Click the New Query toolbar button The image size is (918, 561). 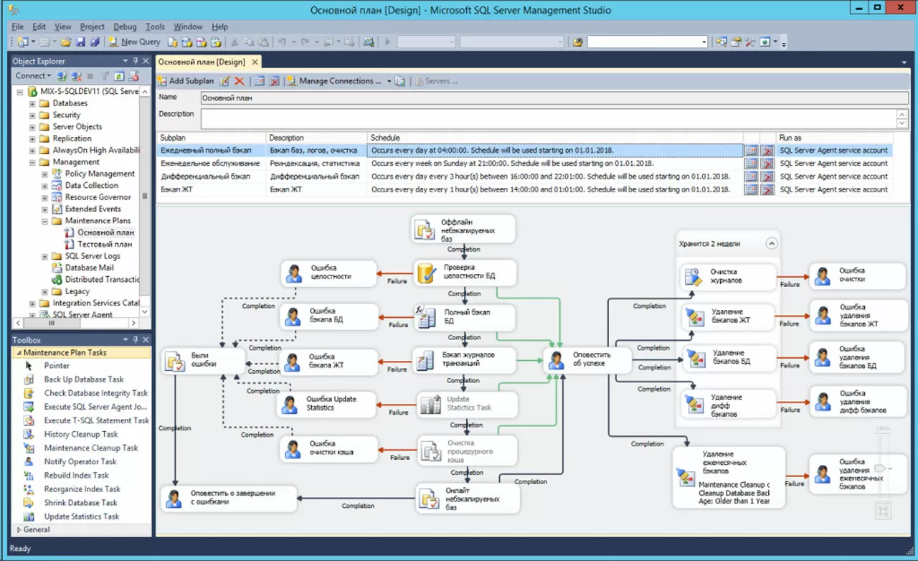(134, 42)
